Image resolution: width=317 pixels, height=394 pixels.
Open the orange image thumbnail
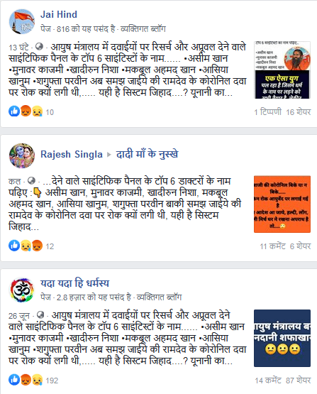click(x=282, y=204)
